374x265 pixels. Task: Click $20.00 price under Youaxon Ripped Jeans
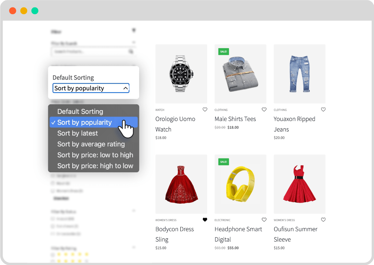tap(279, 138)
